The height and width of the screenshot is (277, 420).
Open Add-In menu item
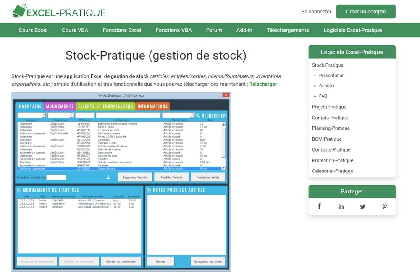pos(244,30)
